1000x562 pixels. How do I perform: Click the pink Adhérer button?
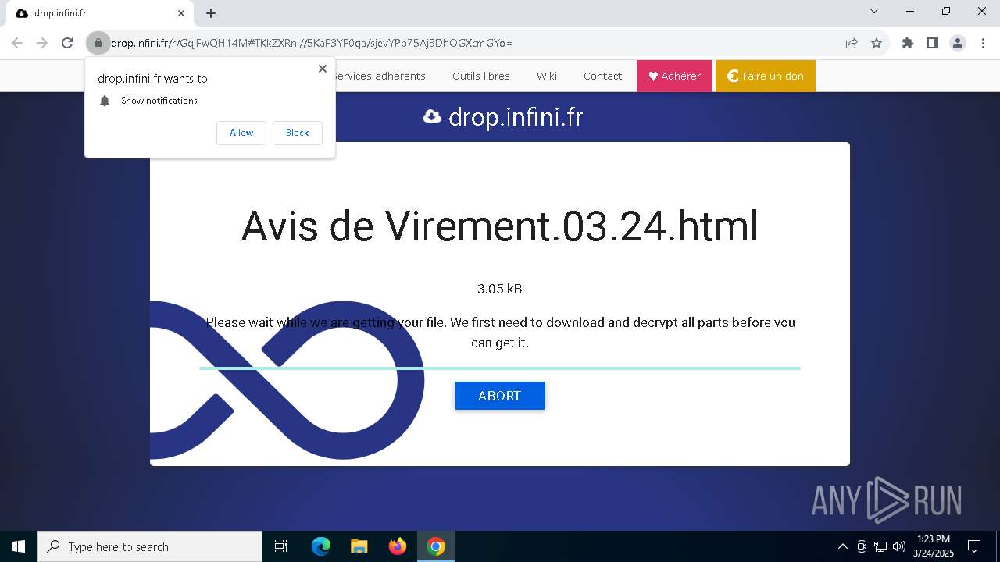[x=674, y=76]
